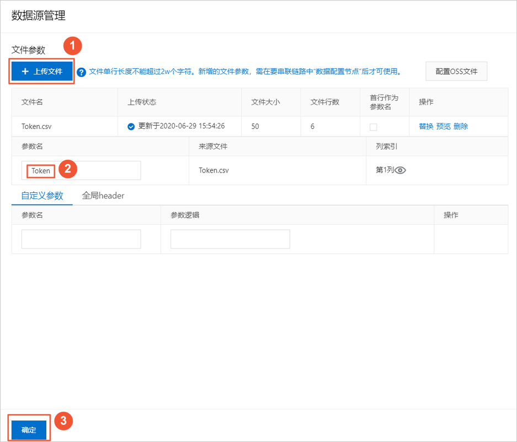
Task: Click the file size value 50
Action: pyautogui.click(x=255, y=126)
